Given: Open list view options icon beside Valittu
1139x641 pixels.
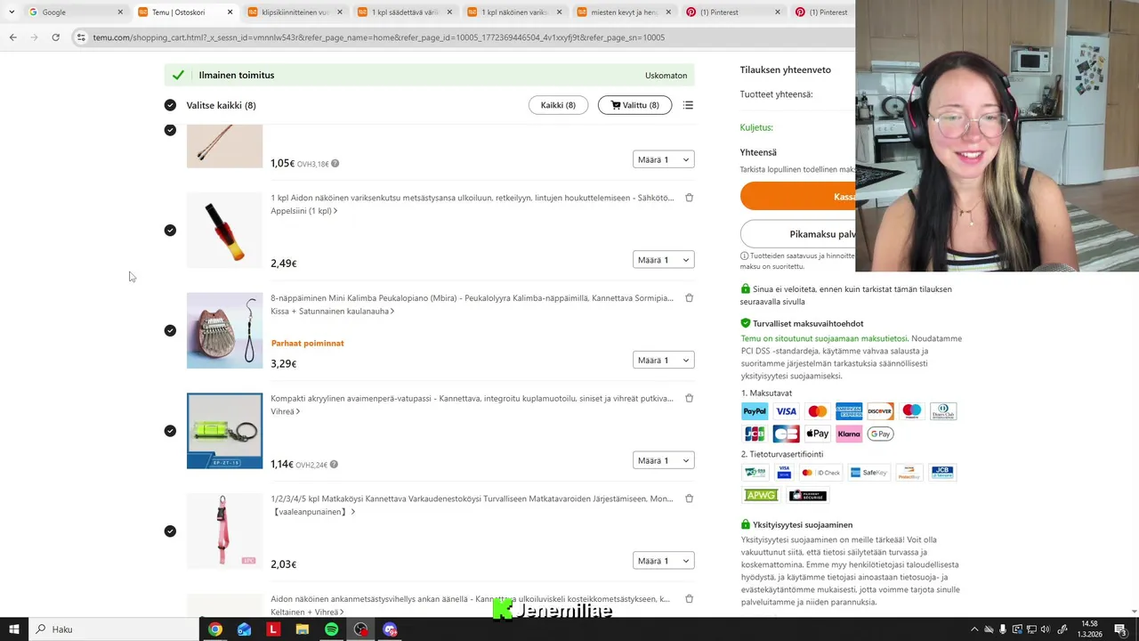Looking at the screenshot, I should 688,105.
